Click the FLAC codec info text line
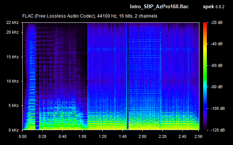Image resolution: width=233 pixels, height=145 pixels. coord(90,16)
